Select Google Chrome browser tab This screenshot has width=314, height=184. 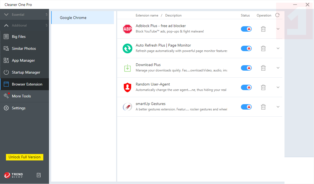[x=83, y=18]
